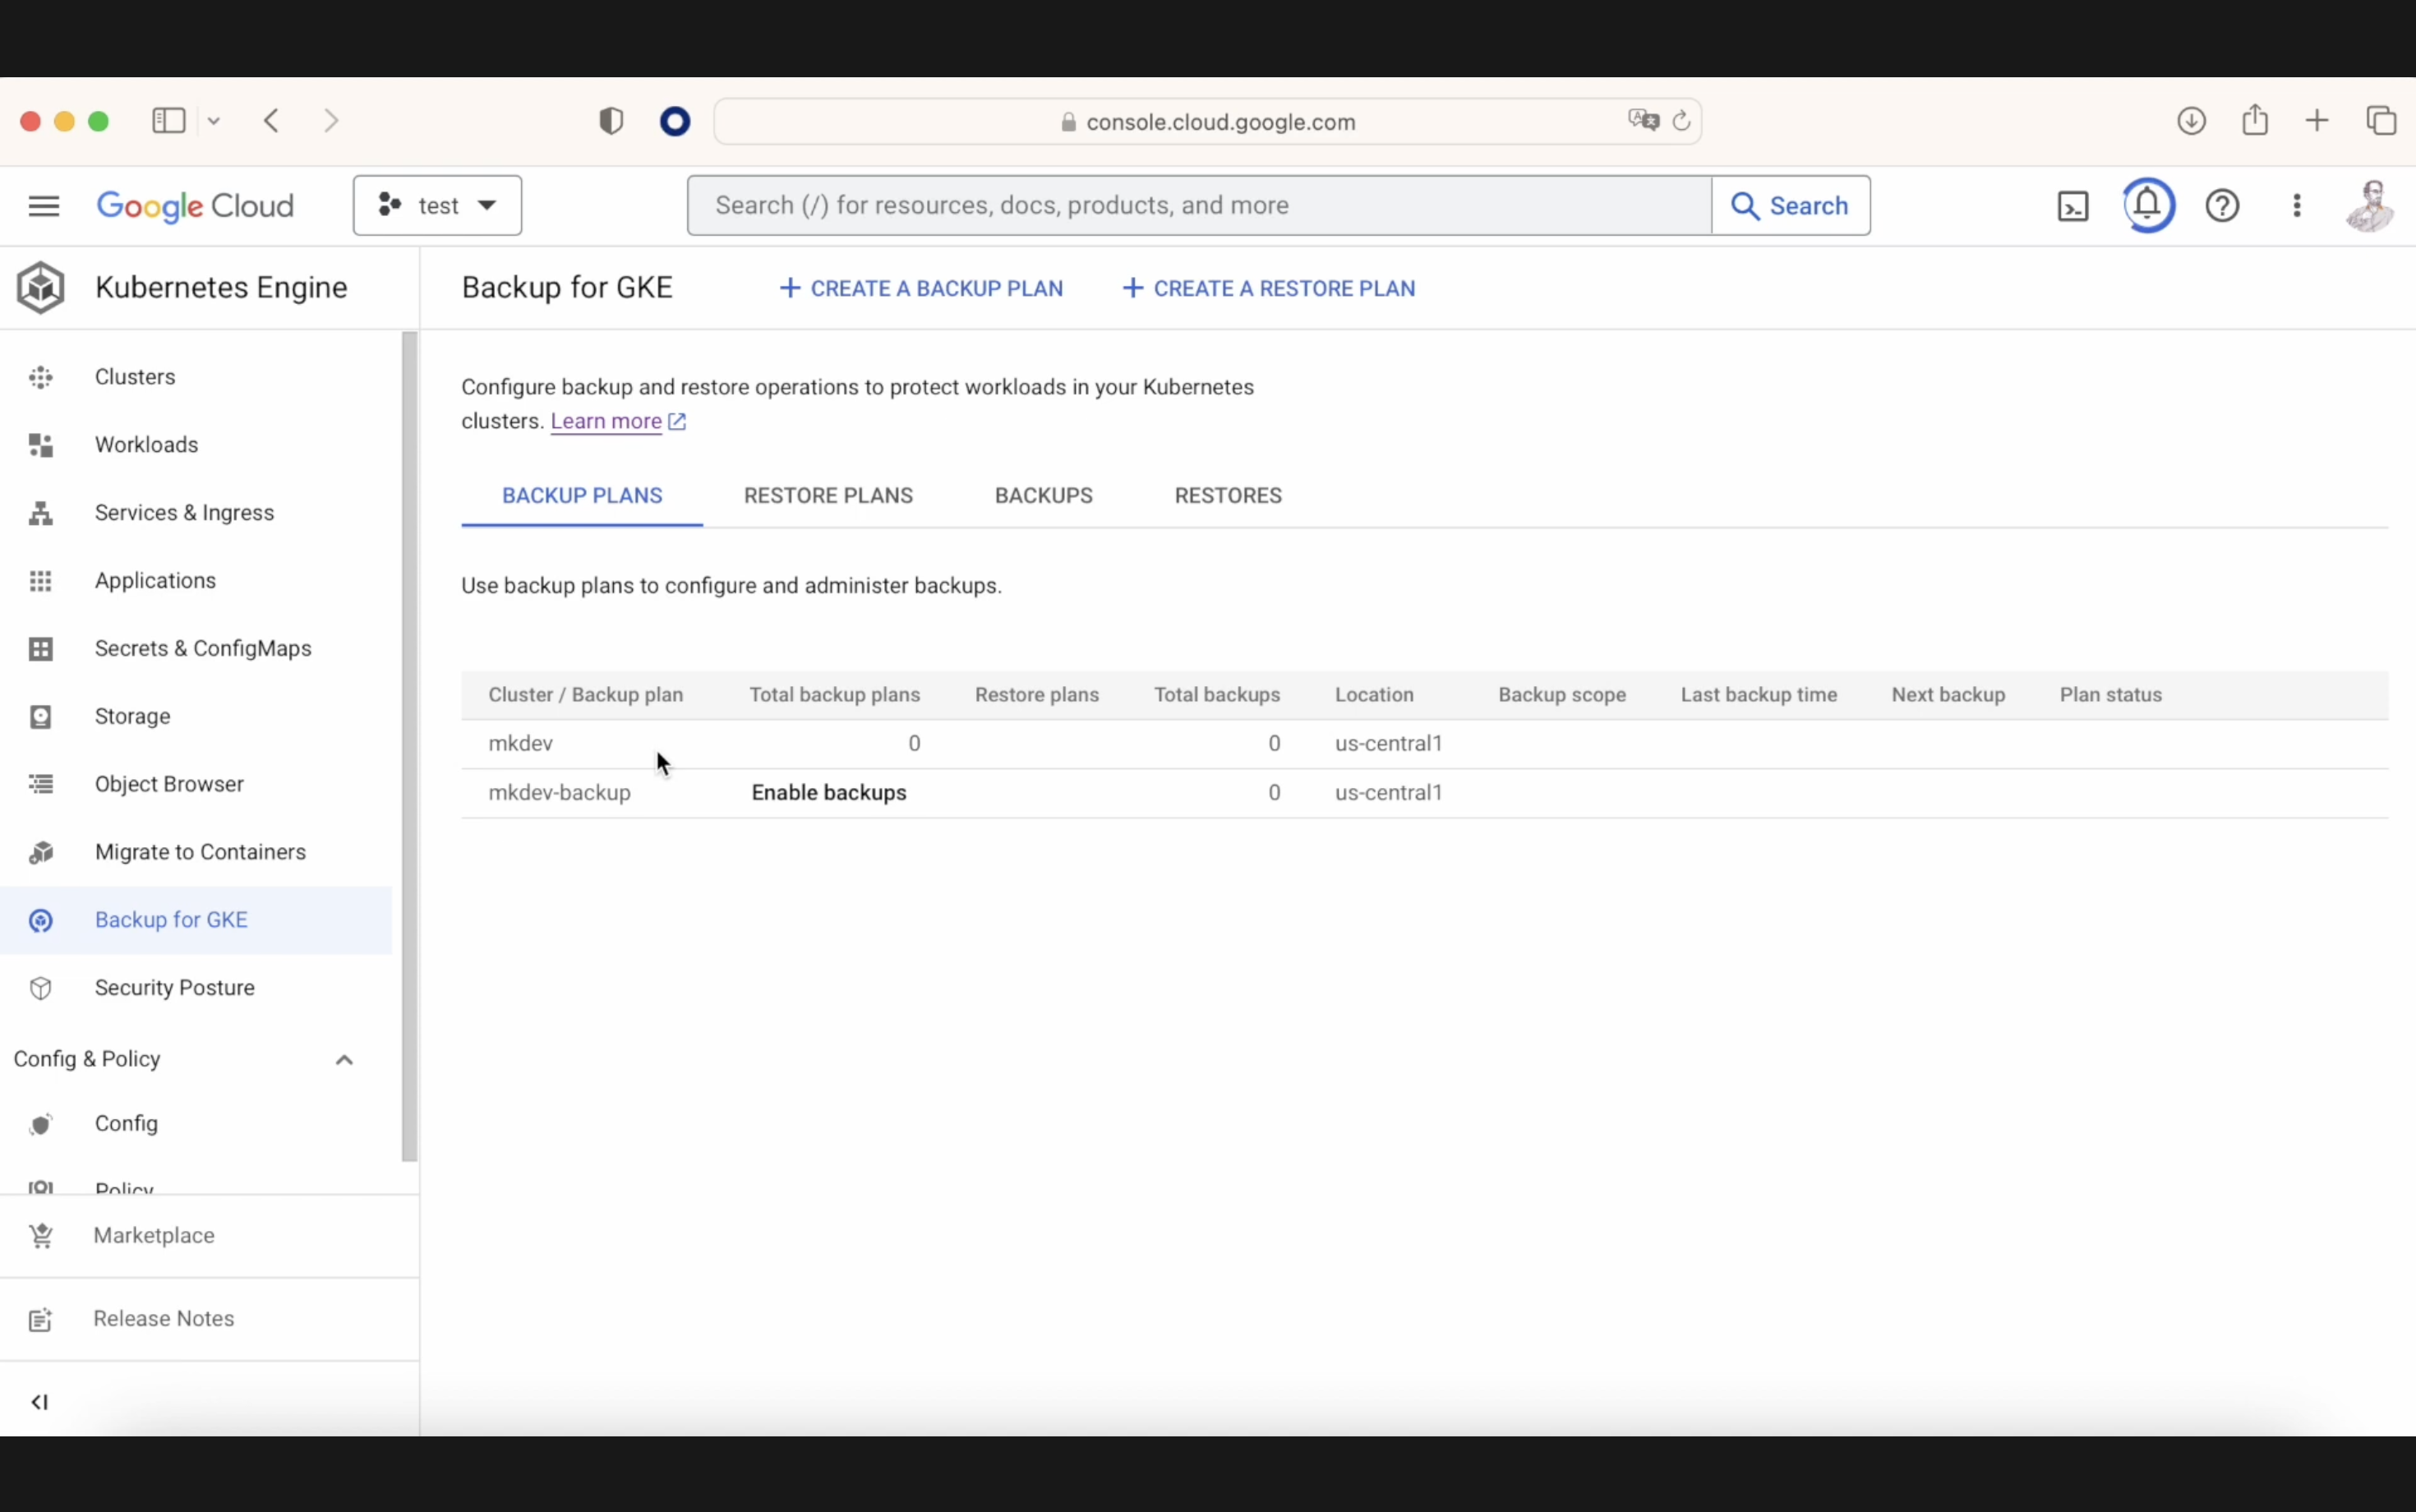Click the Backup for GKE icon
This screenshot has width=2416, height=1512.
42,920
